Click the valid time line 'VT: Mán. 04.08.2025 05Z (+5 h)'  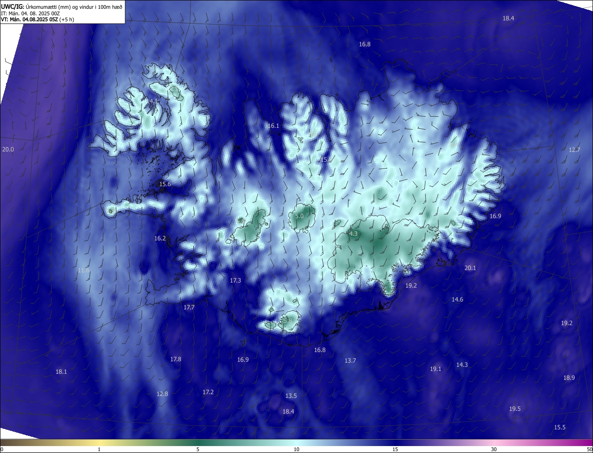(x=38, y=19)
